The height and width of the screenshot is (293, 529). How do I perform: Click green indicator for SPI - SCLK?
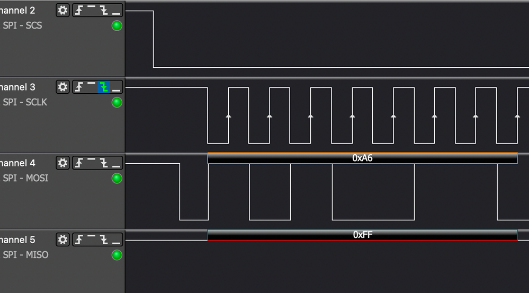(117, 102)
